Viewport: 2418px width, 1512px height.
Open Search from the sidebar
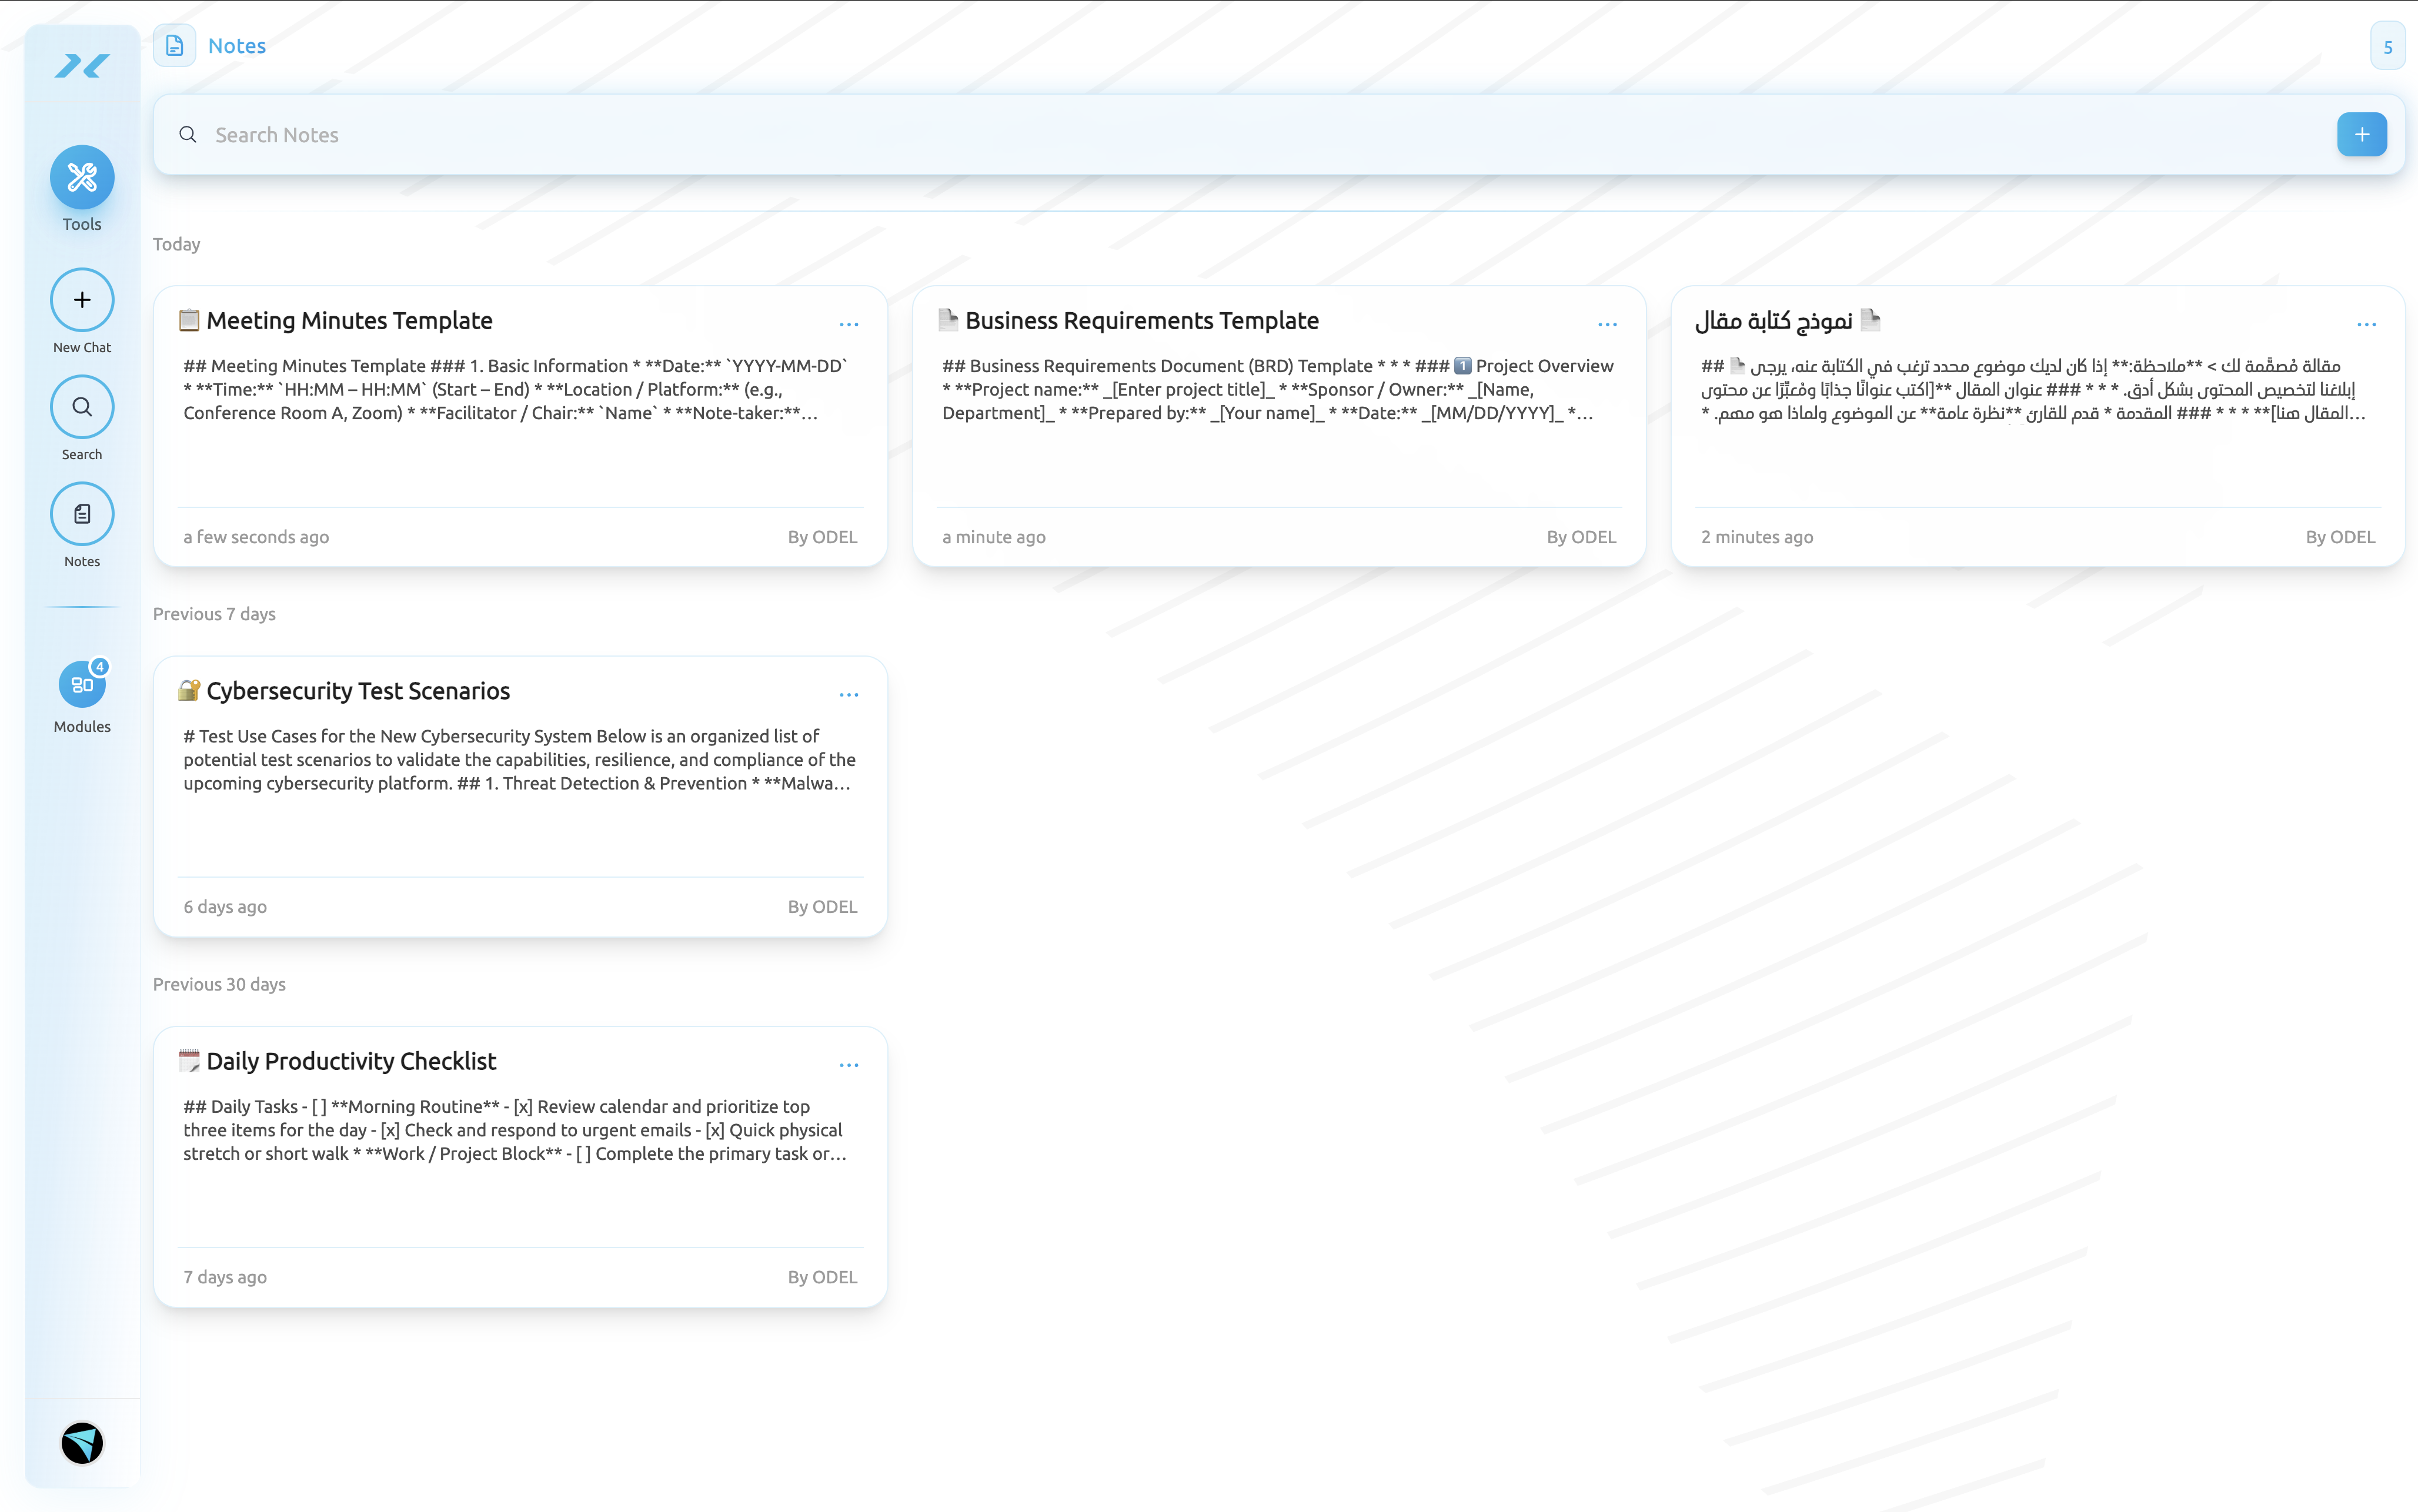click(82, 407)
